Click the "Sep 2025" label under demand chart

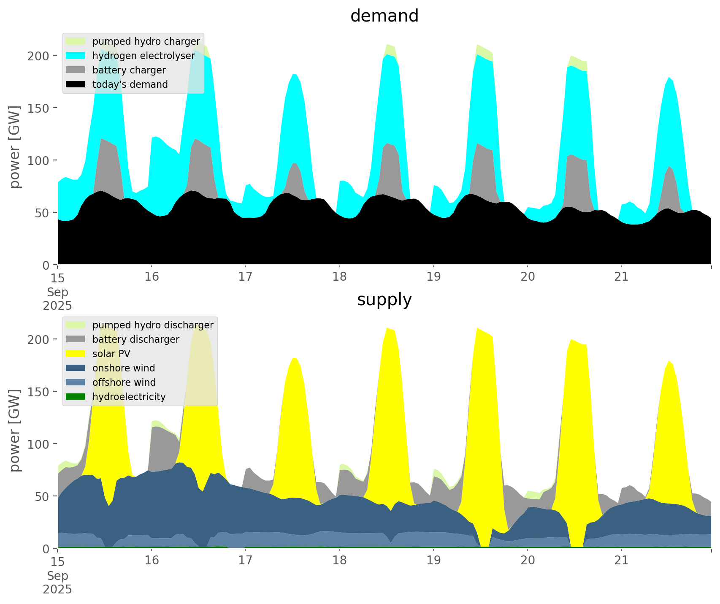(x=57, y=298)
